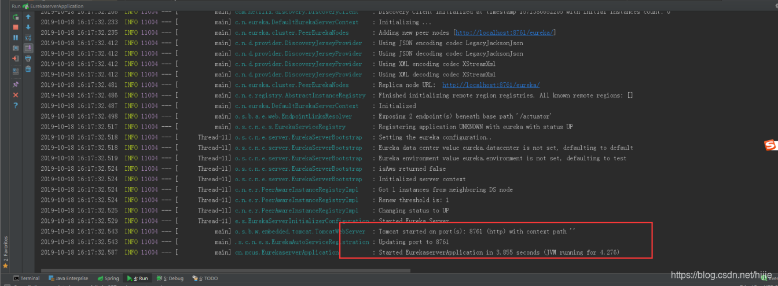778x286 pixels.
Task: Open the Java Enterprise tool window
Action: [68, 278]
